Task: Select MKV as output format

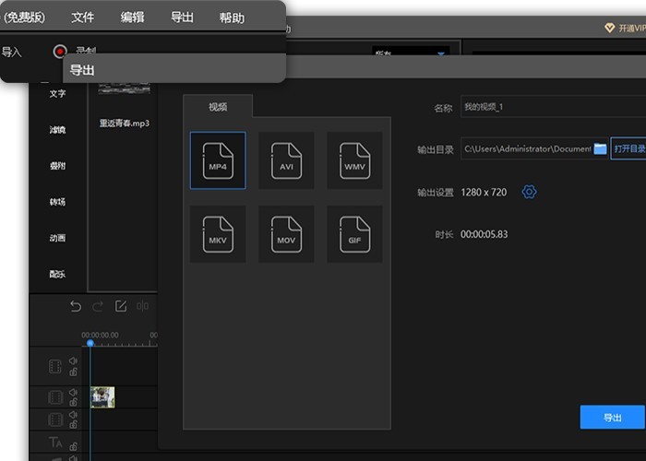Action: tap(218, 234)
